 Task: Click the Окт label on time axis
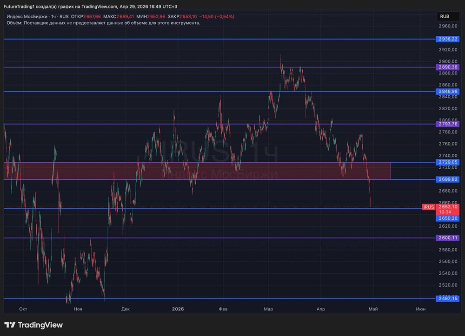click(x=23, y=309)
